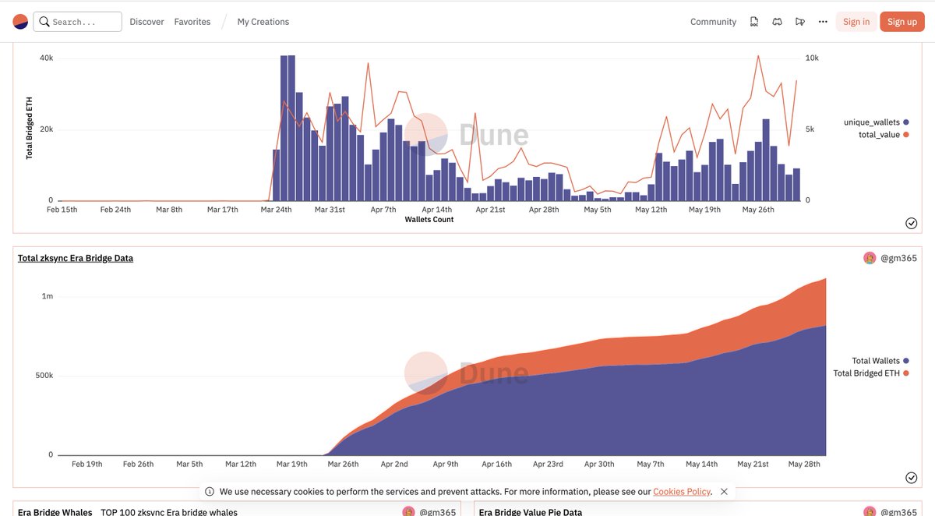Click the '40k' y-axis value

46,58
